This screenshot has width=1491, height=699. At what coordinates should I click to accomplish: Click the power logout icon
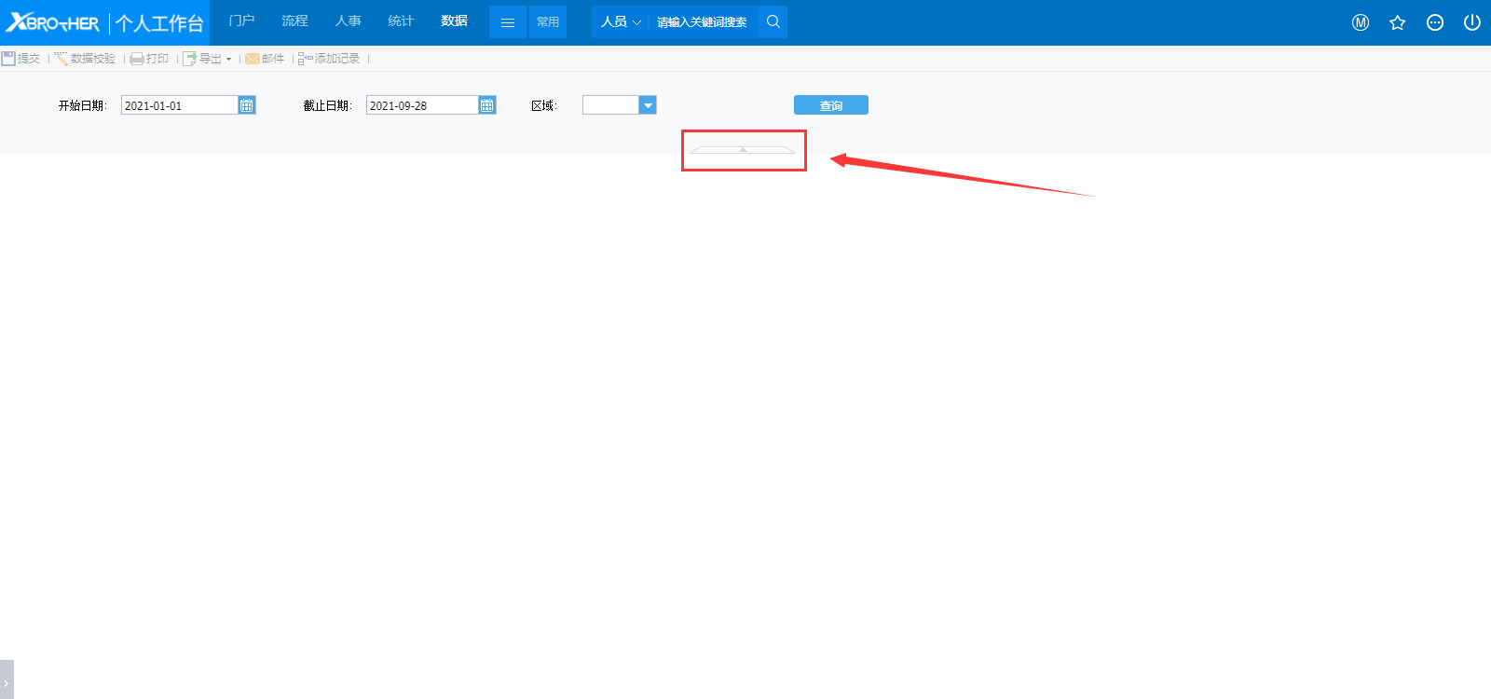[1472, 22]
